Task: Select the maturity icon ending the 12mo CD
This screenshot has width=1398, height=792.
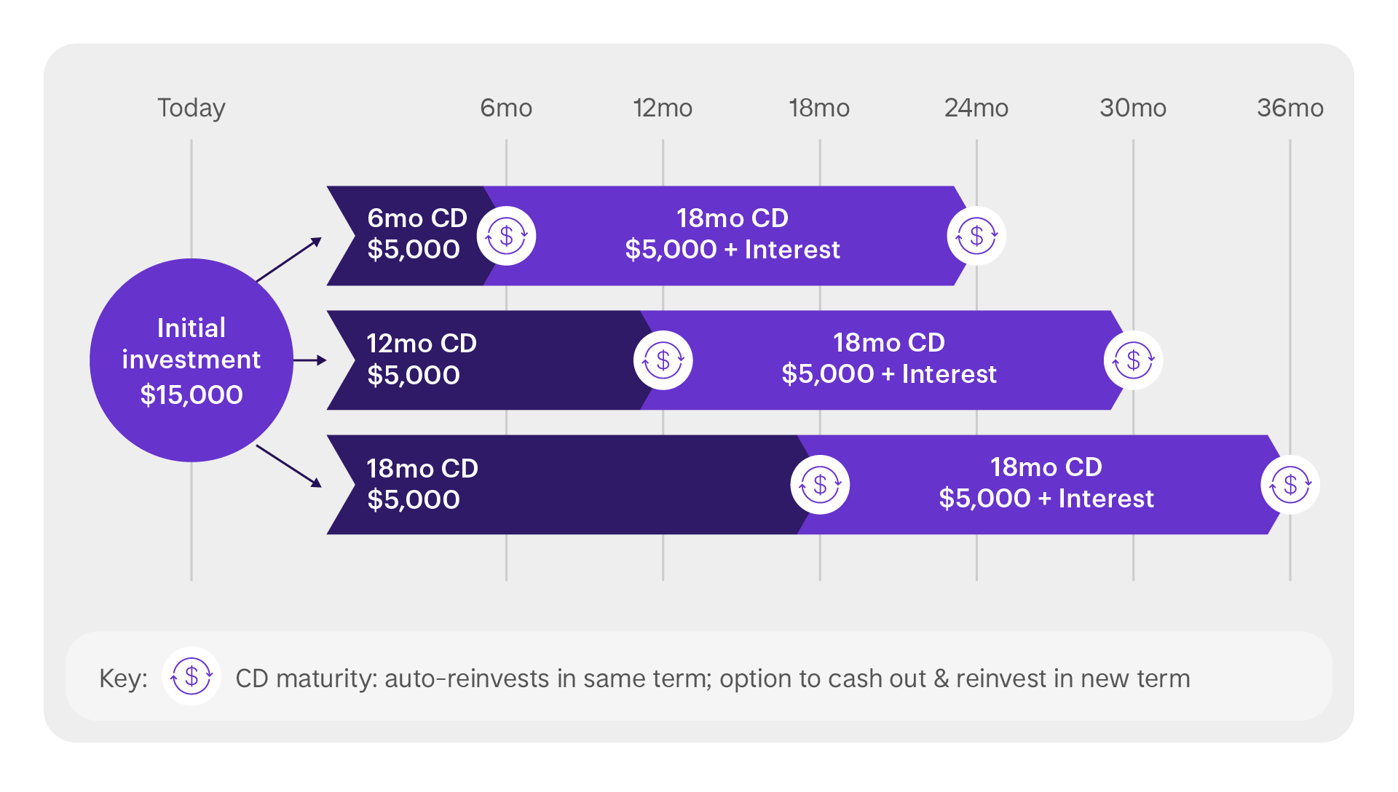Action: pos(663,360)
